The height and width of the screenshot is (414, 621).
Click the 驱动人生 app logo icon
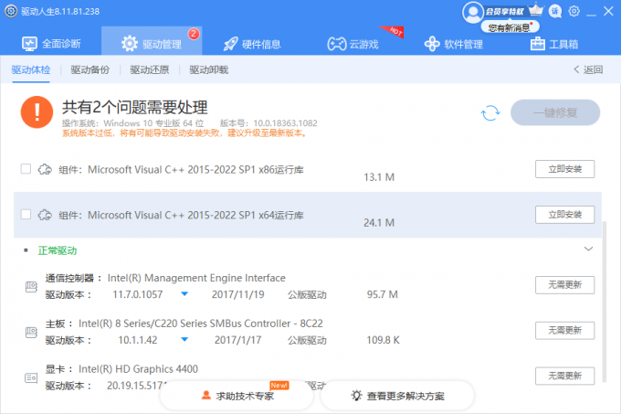(11, 11)
